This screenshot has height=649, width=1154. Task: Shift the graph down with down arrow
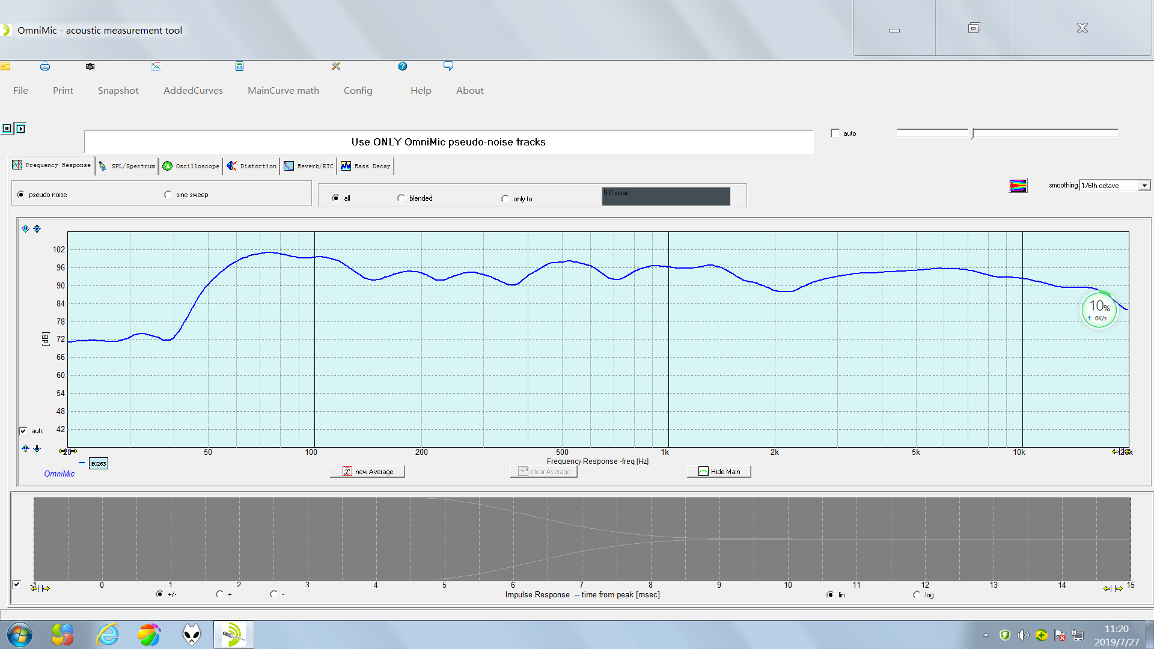pyautogui.click(x=37, y=448)
